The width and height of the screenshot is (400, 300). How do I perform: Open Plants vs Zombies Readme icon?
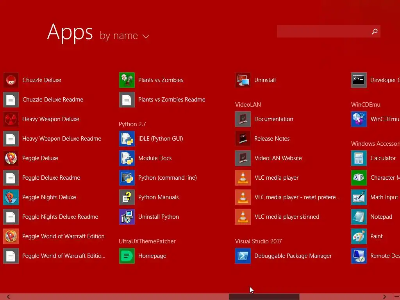tap(127, 100)
